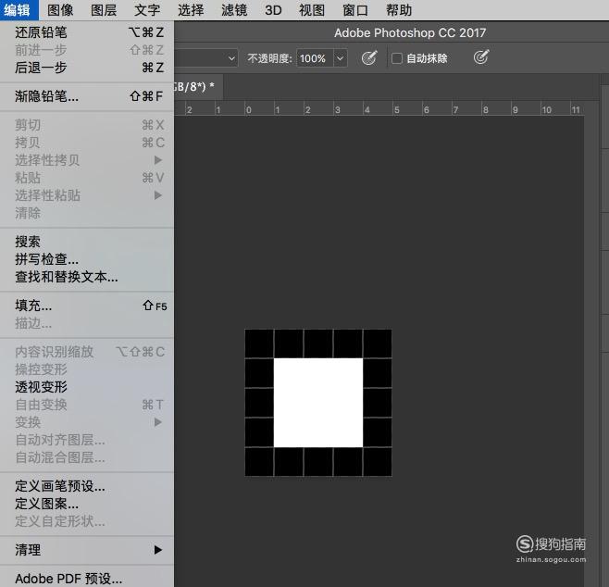This screenshot has width=609, height=587.
Task: Click the pressure-for-opacity icon beside opacity field
Action: (x=369, y=58)
